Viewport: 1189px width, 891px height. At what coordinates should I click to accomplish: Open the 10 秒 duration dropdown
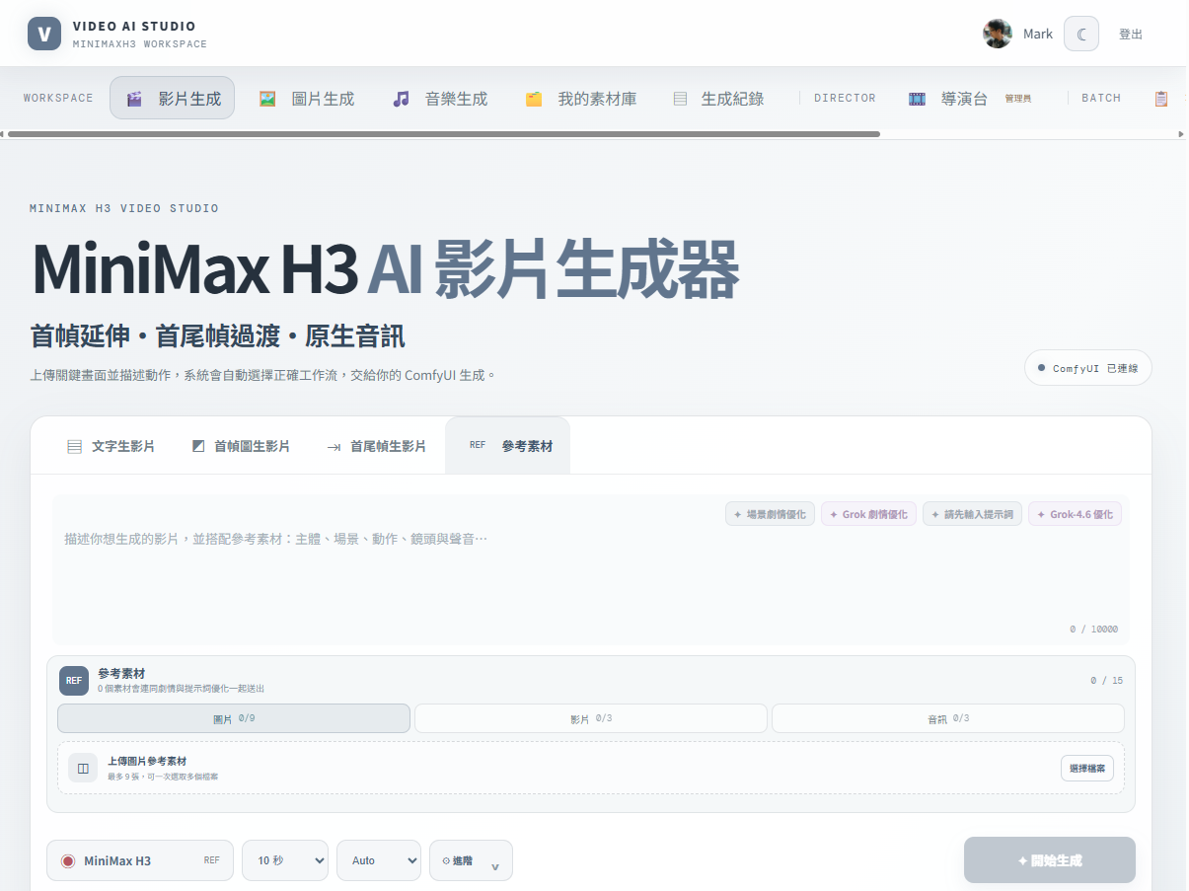click(x=285, y=860)
